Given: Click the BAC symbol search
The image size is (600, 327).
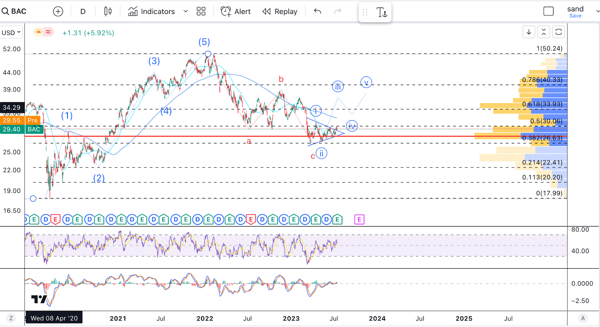Looking at the screenshot, I should [x=15, y=11].
